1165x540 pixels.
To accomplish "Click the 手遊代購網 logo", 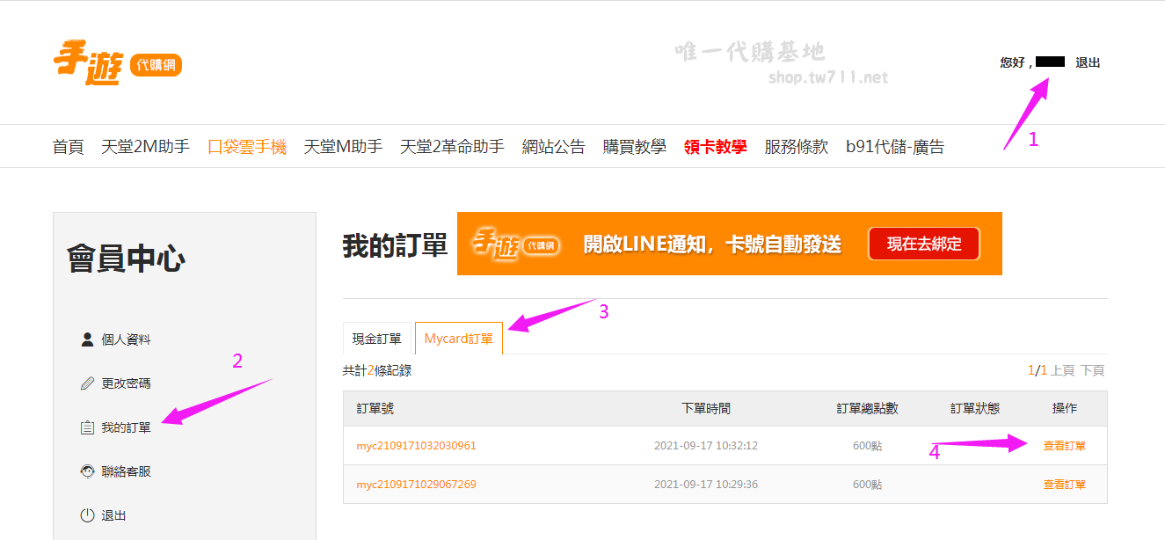I will (117, 64).
